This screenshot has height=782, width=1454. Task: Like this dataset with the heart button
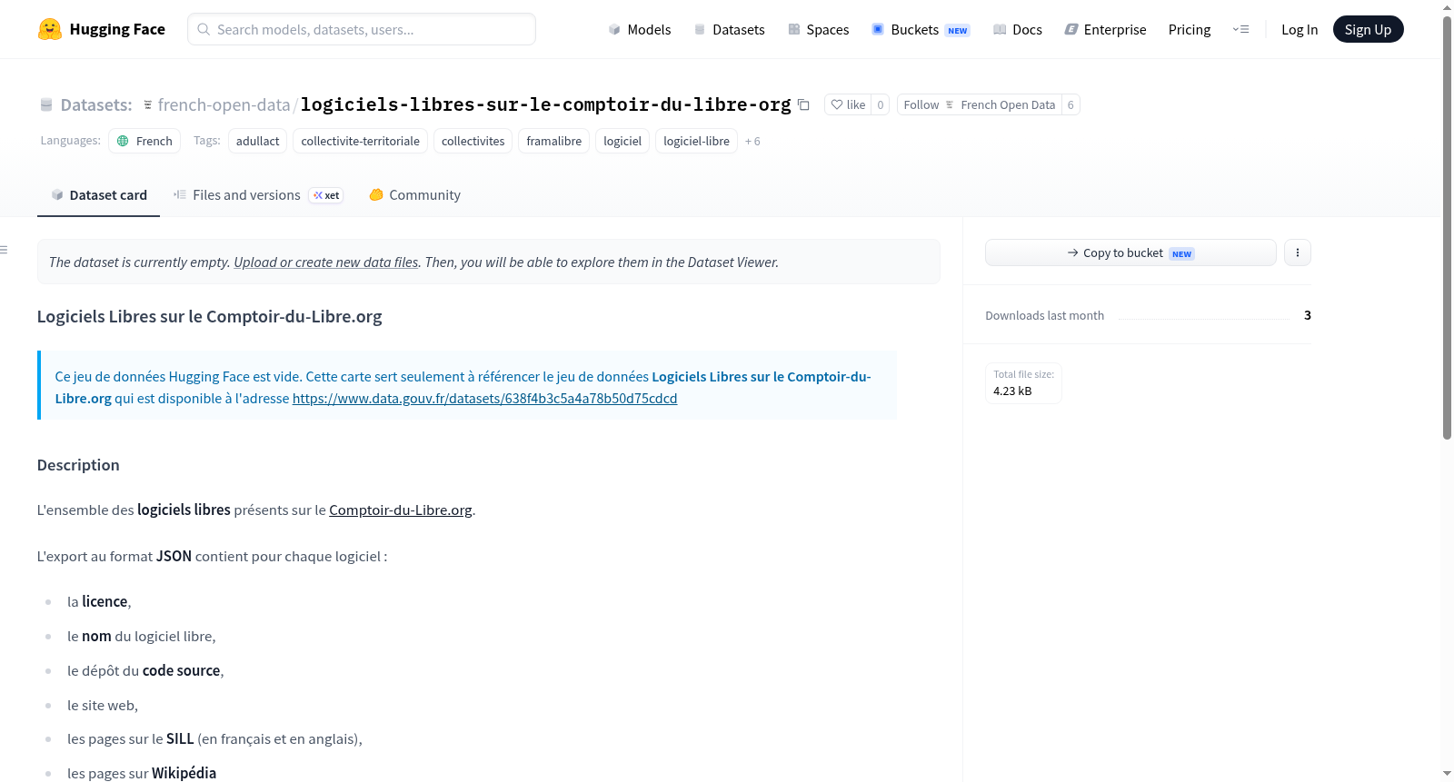(x=848, y=105)
